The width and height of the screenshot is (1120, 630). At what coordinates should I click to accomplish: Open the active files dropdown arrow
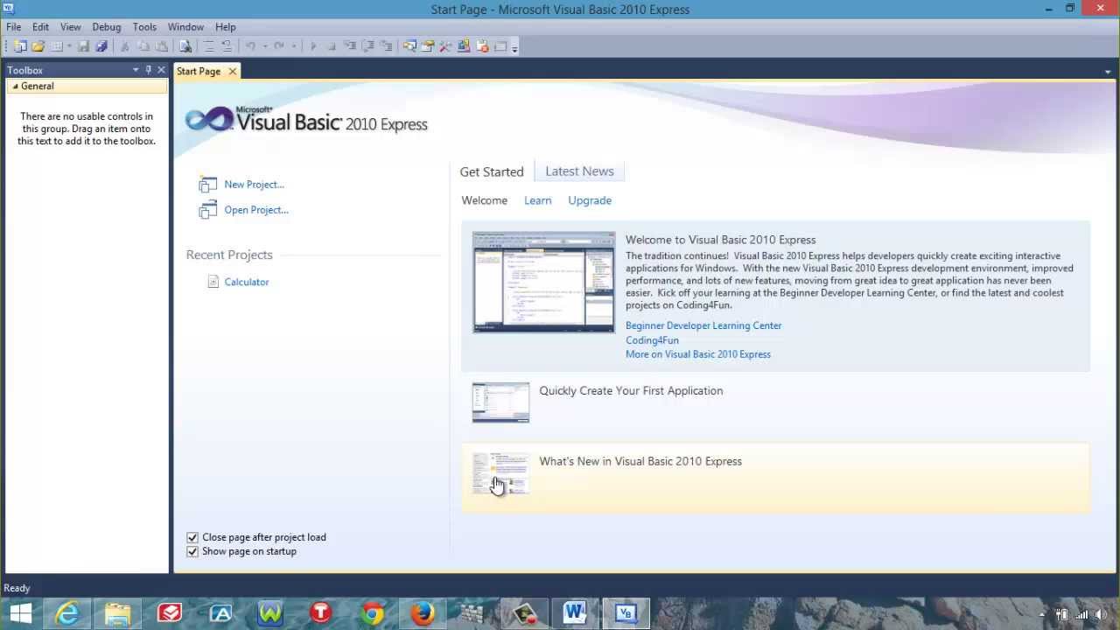point(1108,72)
